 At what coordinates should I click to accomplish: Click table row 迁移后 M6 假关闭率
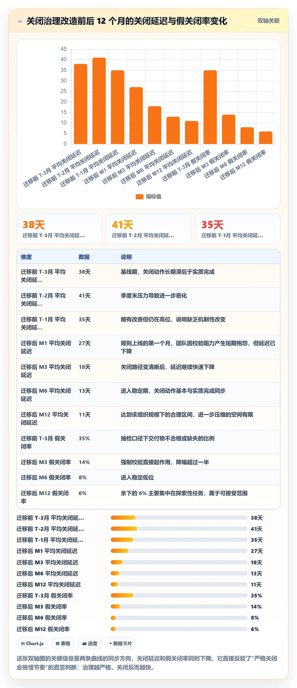(148, 477)
